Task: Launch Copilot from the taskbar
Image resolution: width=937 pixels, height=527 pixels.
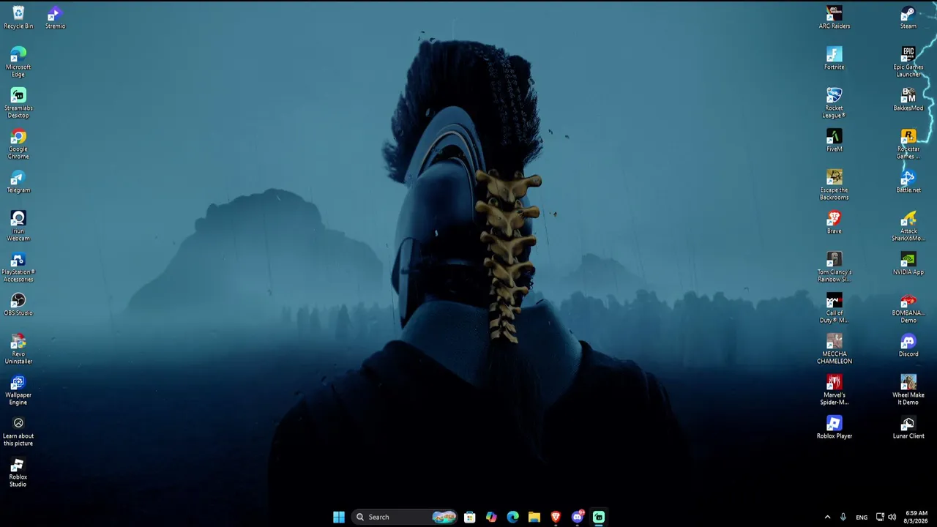Action: (491, 517)
